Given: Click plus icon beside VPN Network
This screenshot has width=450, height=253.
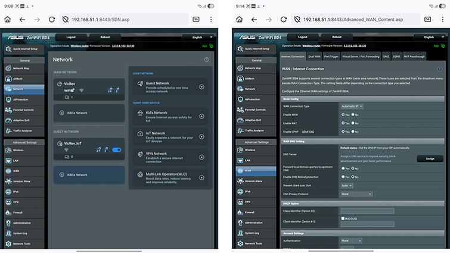Looking at the screenshot, I should click(x=201, y=157).
